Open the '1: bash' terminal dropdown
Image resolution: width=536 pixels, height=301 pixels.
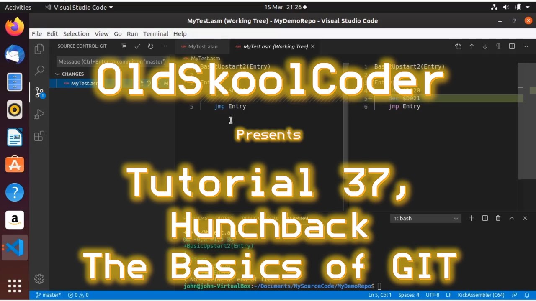coord(425,218)
